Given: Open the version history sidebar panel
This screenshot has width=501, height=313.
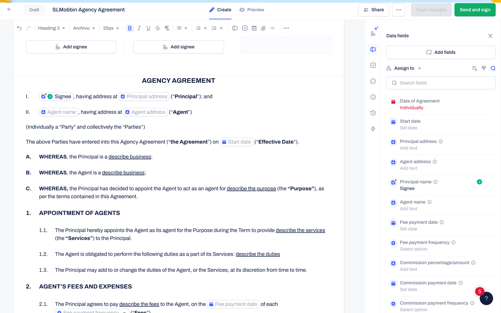Looking at the screenshot, I should [x=373, y=113].
